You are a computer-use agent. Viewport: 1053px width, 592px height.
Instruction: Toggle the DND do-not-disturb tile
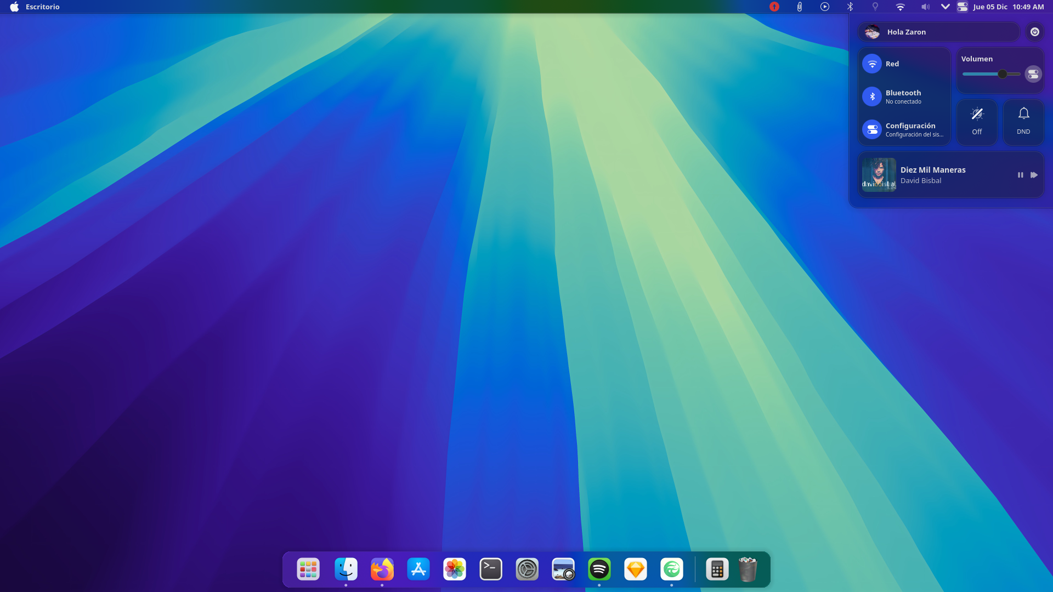pyautogui.click(x=1023, y=122)
